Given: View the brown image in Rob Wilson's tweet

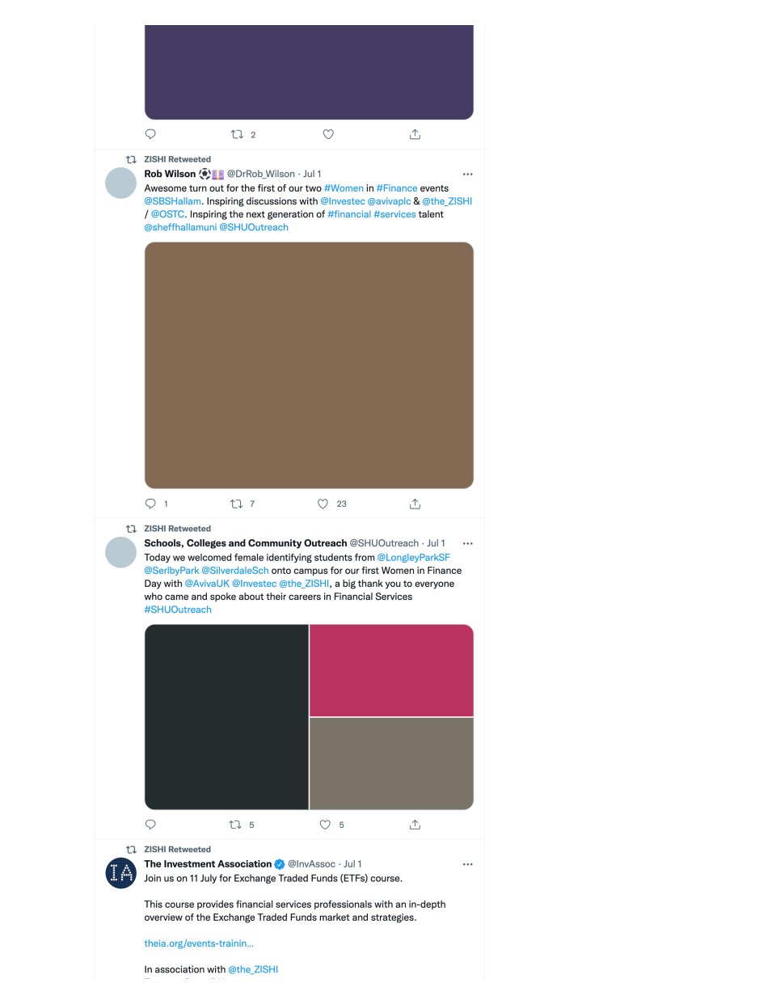Looking at the screenshot, I should 309,365.
